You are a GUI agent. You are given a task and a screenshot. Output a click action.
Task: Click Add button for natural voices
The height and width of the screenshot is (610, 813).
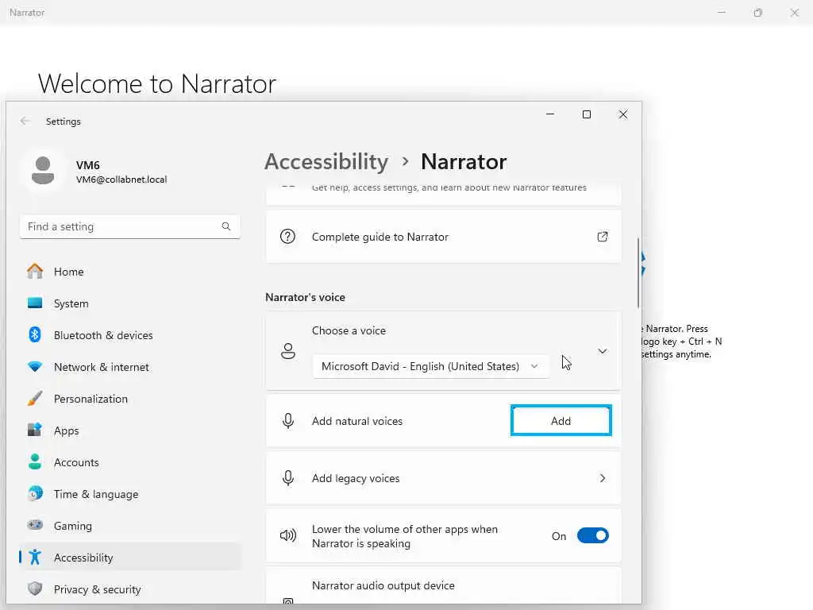click(561, 421)
